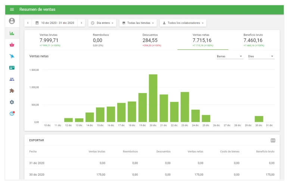Click the 23 dic bar in chart

click(185, 107)
